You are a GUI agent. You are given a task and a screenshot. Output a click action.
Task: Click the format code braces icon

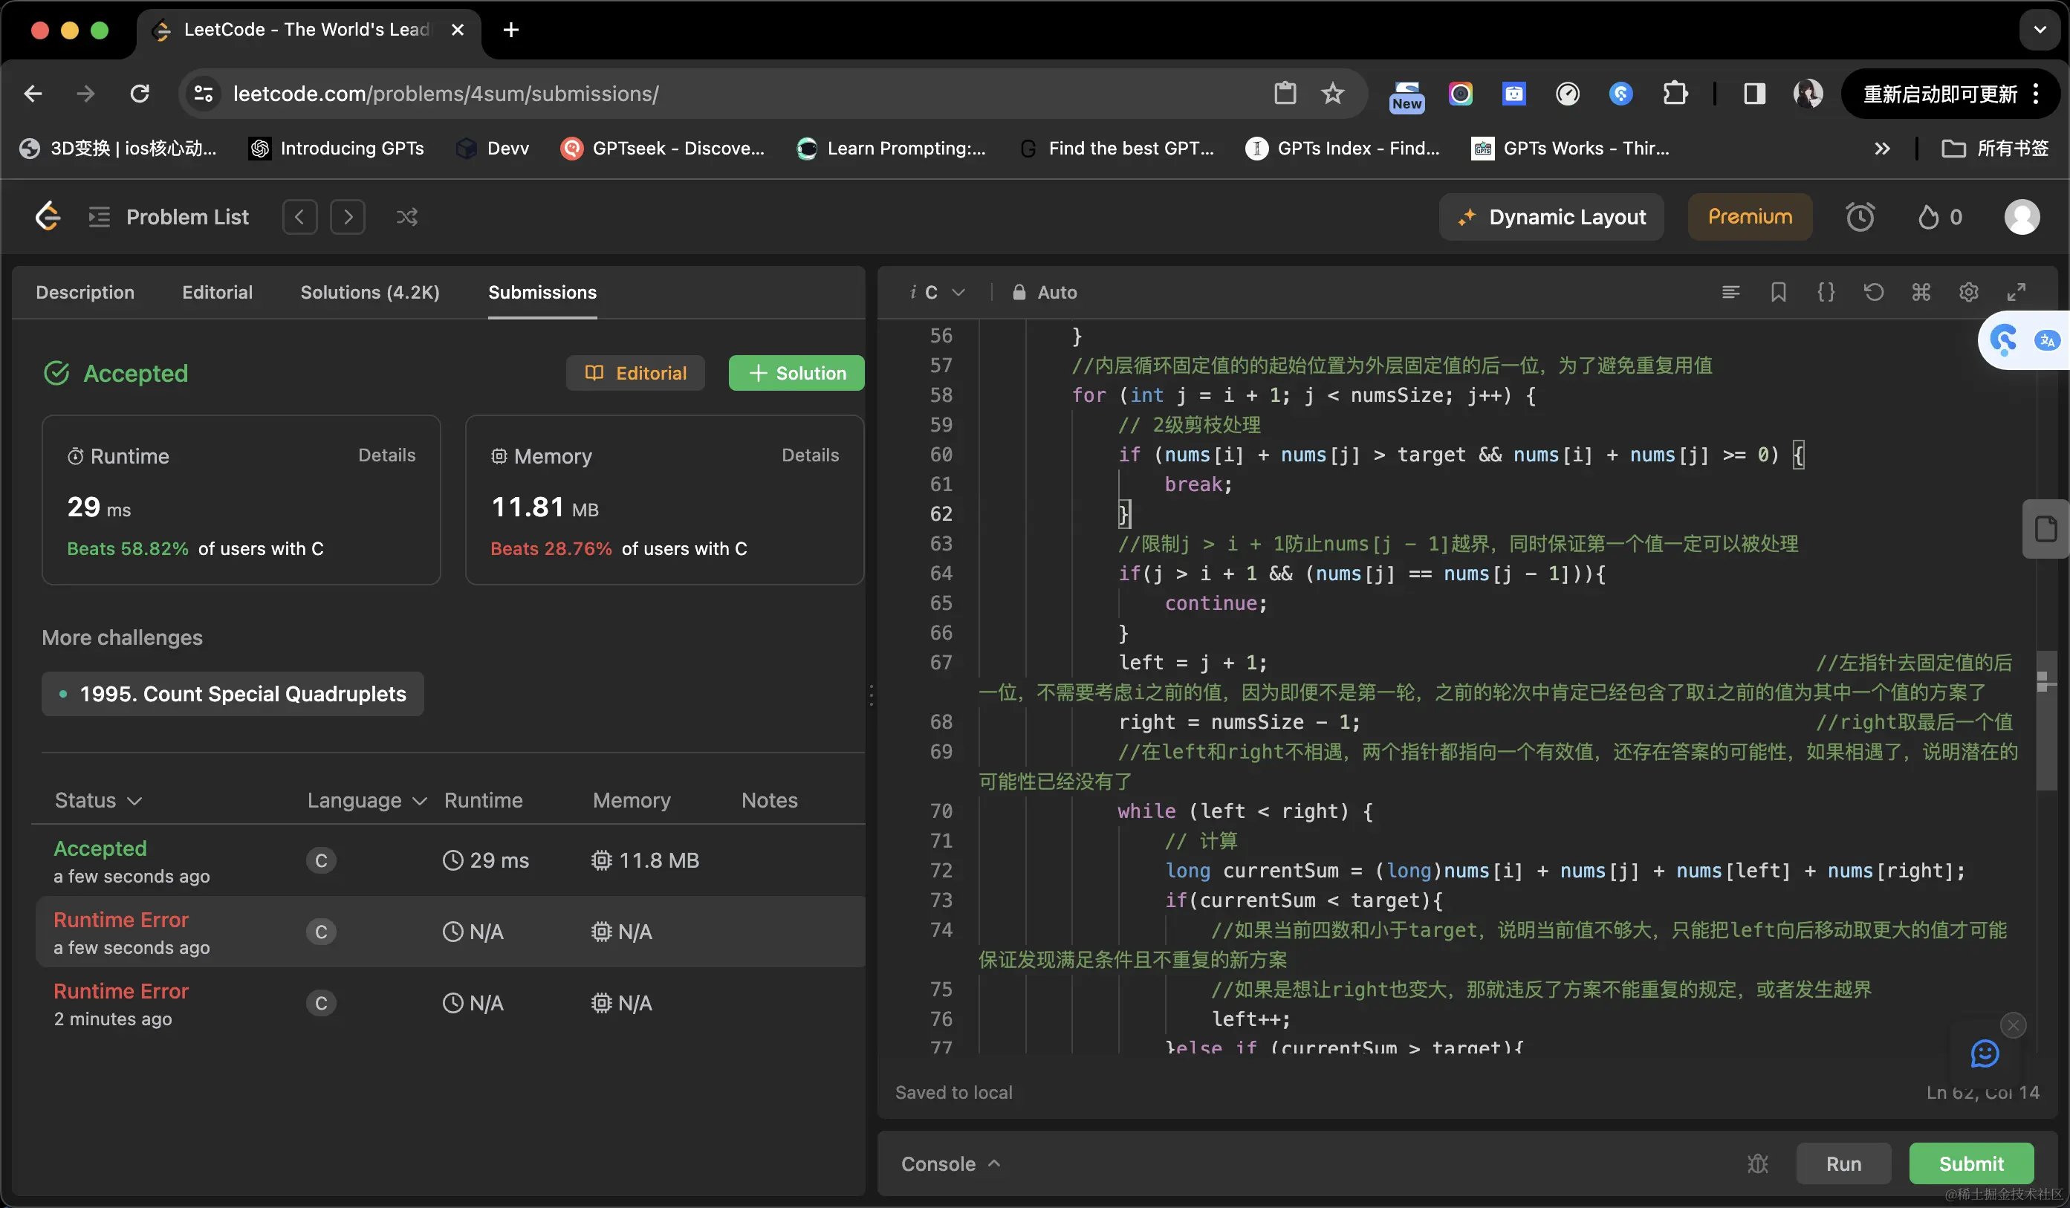tap(1826, 291)
